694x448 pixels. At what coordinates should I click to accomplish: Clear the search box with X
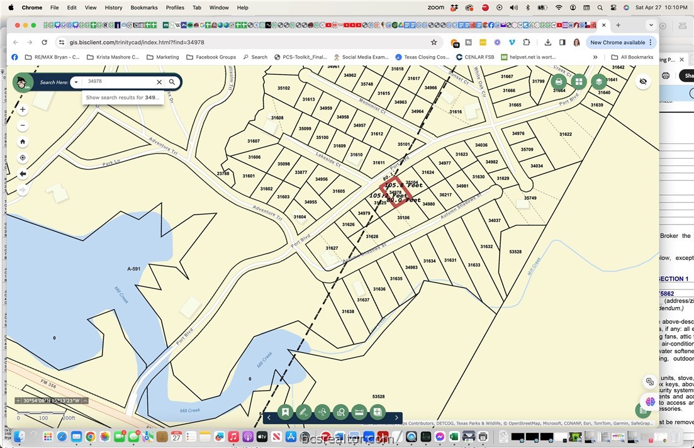pyautogui.click(x=159, y=82)
